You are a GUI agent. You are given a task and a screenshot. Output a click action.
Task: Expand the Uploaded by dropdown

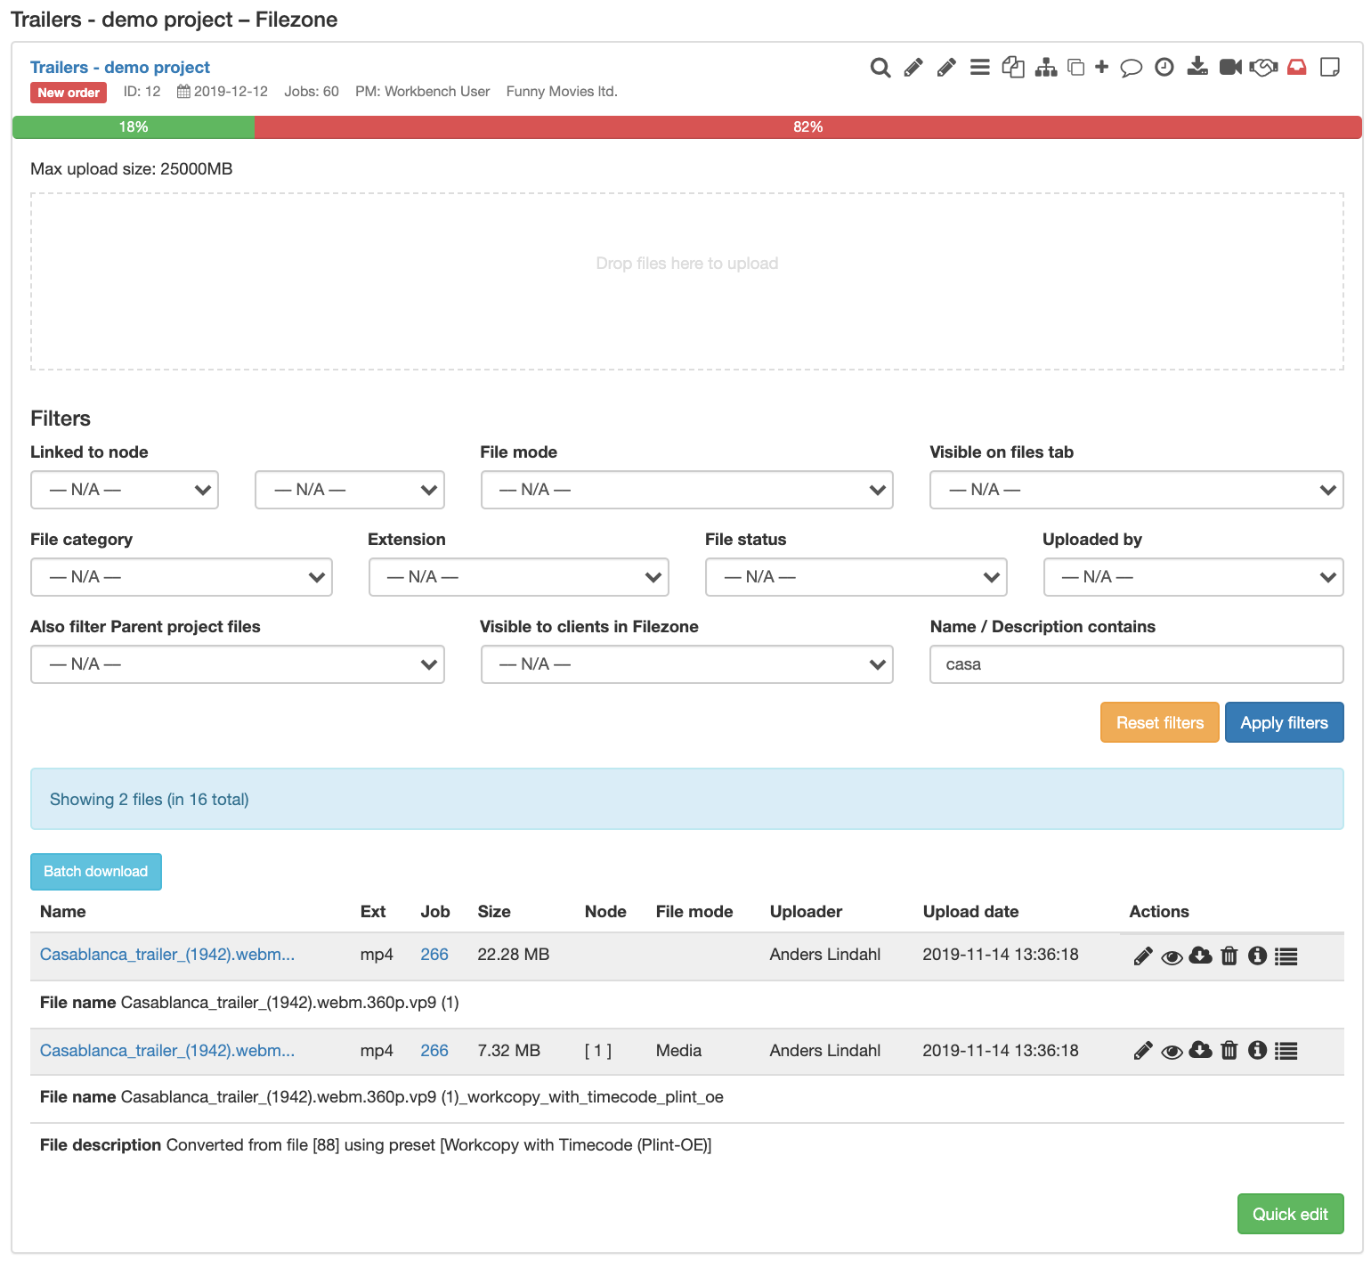tap(1194, 577)
